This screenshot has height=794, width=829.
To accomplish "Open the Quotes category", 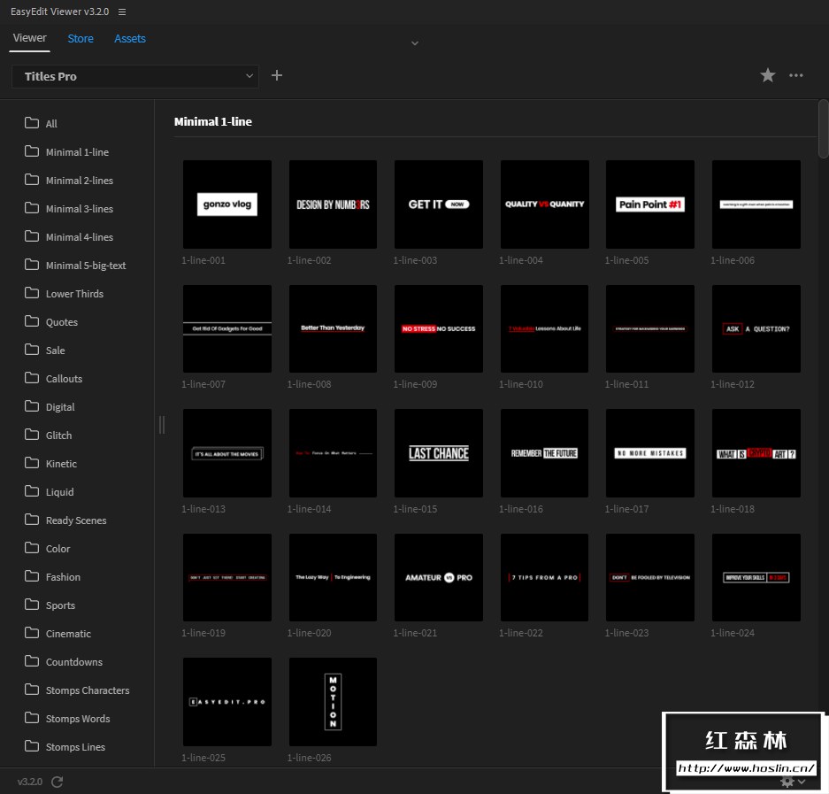I will coord(62,322).
